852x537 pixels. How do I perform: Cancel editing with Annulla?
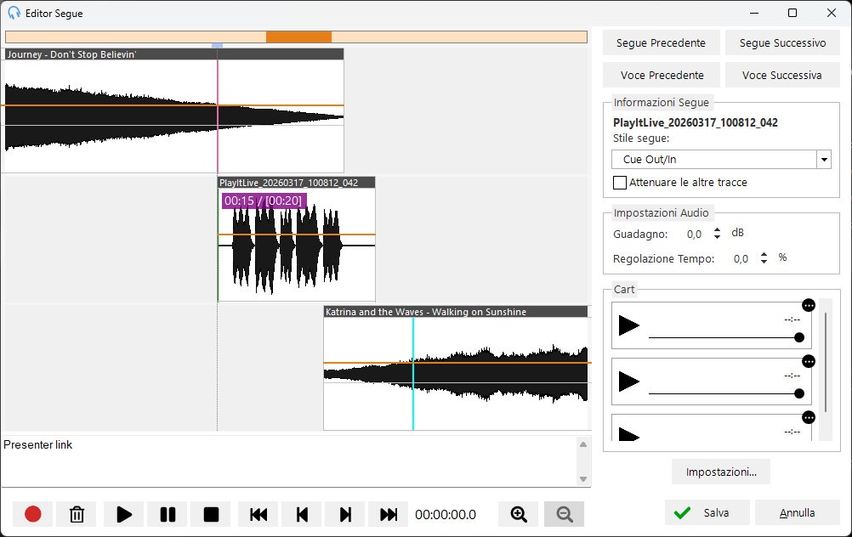pyautogui.click(x=797, y=512)
